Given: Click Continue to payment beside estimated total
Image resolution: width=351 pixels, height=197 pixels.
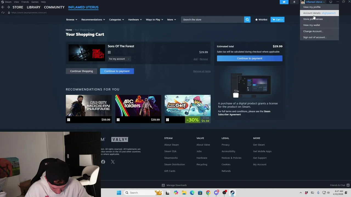Looking at the screenshot, I should click(x=250, y=58).
